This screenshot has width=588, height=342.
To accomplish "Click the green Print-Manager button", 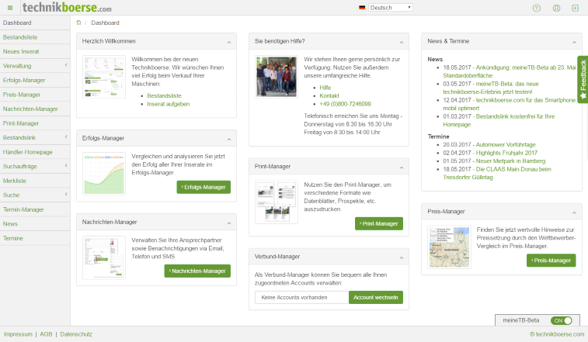I will click(379, 223).
